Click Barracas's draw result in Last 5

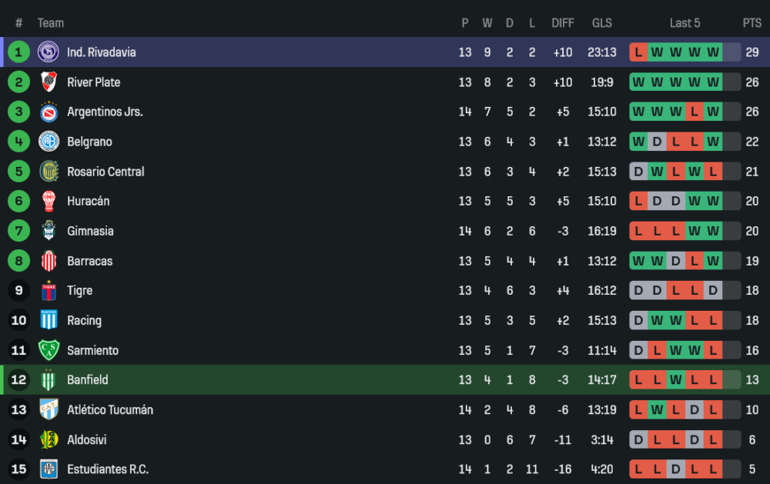coord(675,261)
